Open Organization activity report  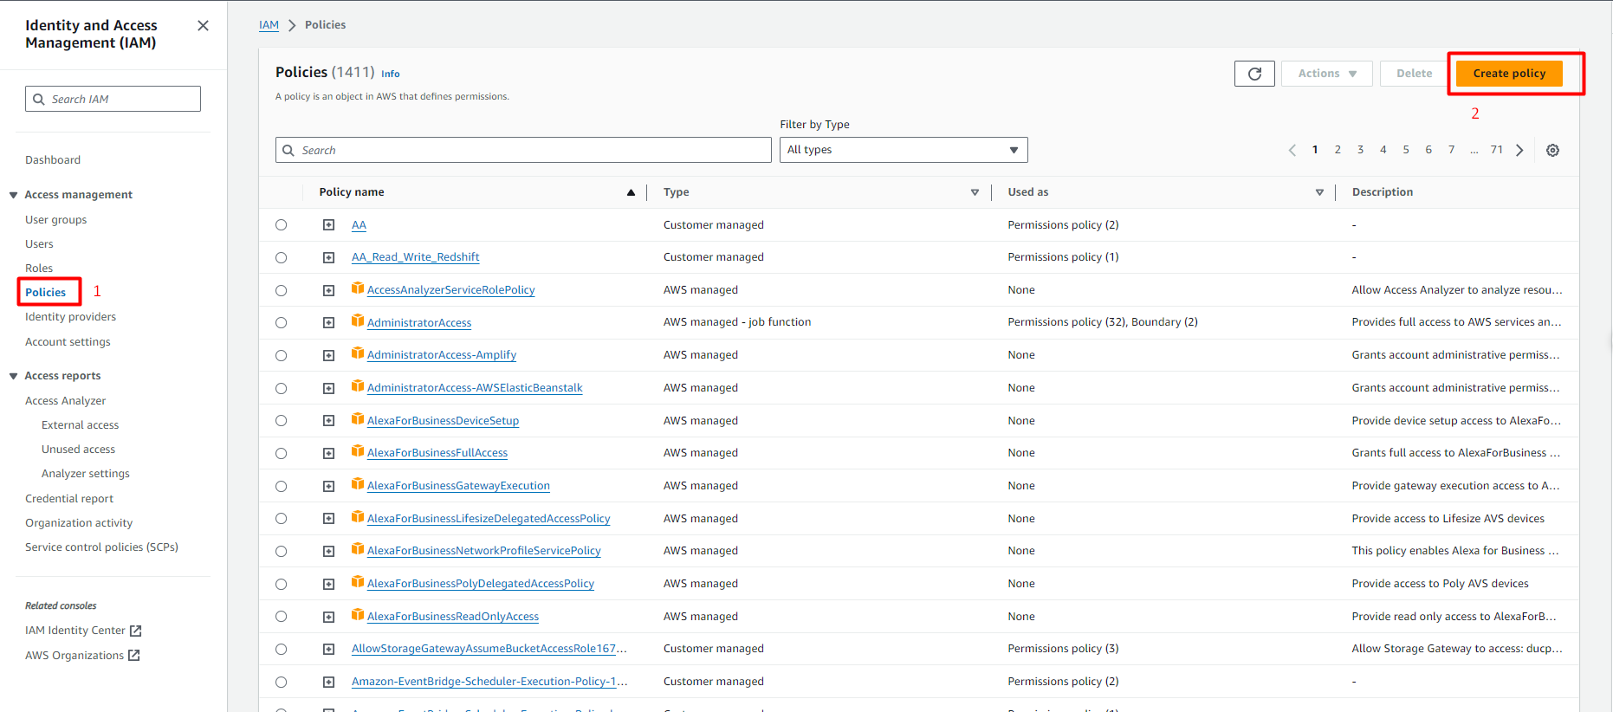(x=79, y=523)
